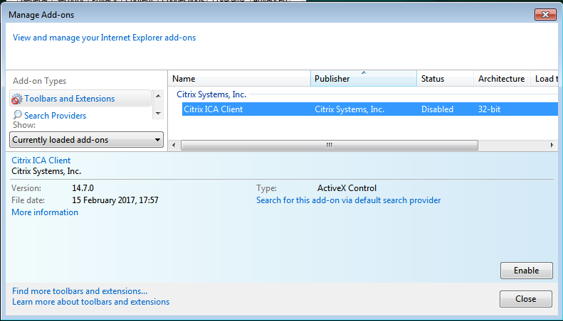Image resolution: width=563 pixels, height=321 pixels.
Task: Open the More information link
Action: tap(45, 212)
